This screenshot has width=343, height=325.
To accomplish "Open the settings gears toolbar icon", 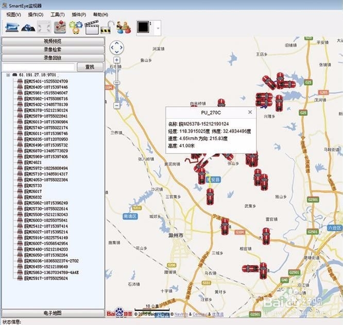I will pyautogui.click(x=76, y=27).
